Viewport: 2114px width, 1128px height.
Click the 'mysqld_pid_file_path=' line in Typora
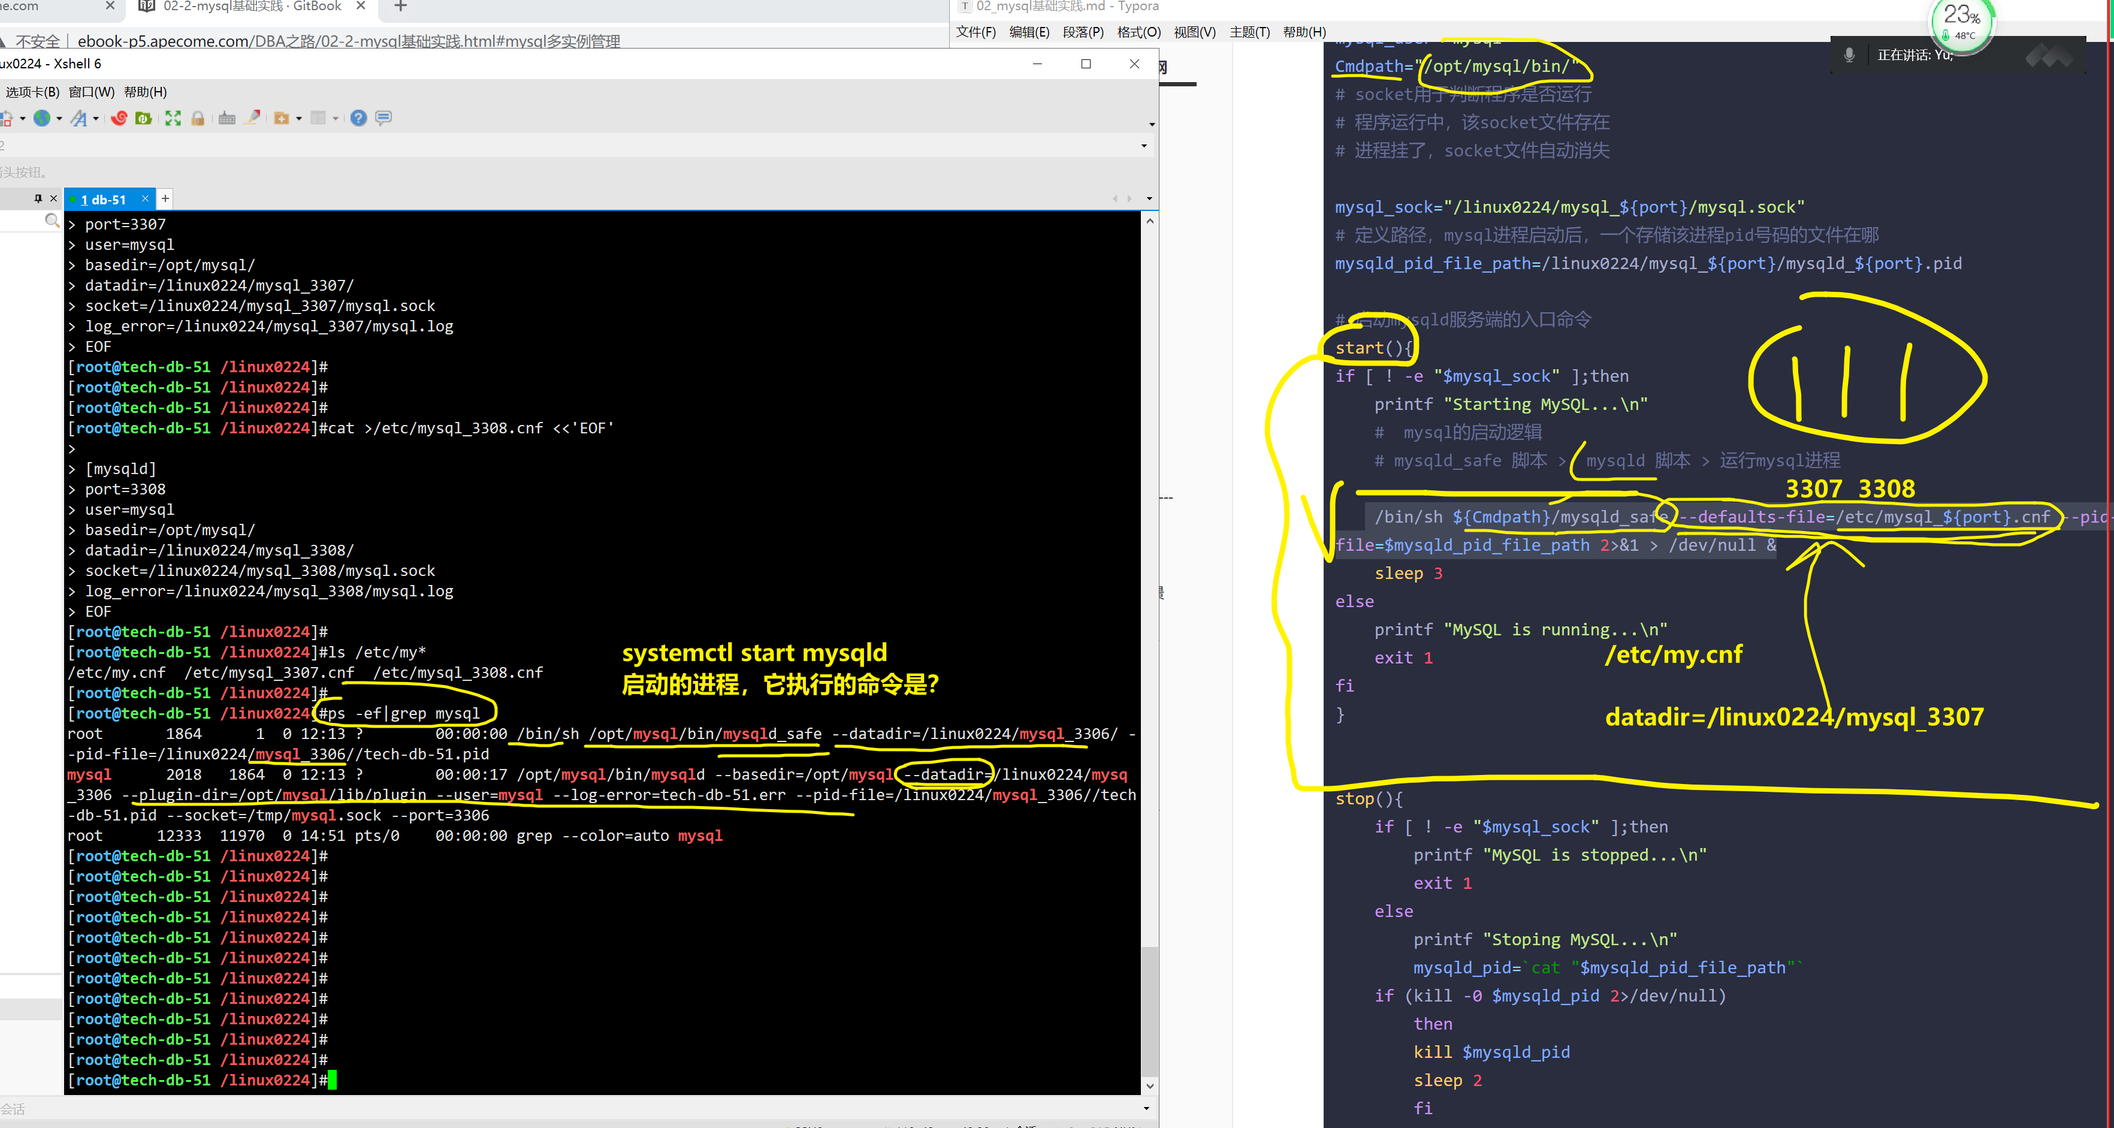pos(1648,264)
